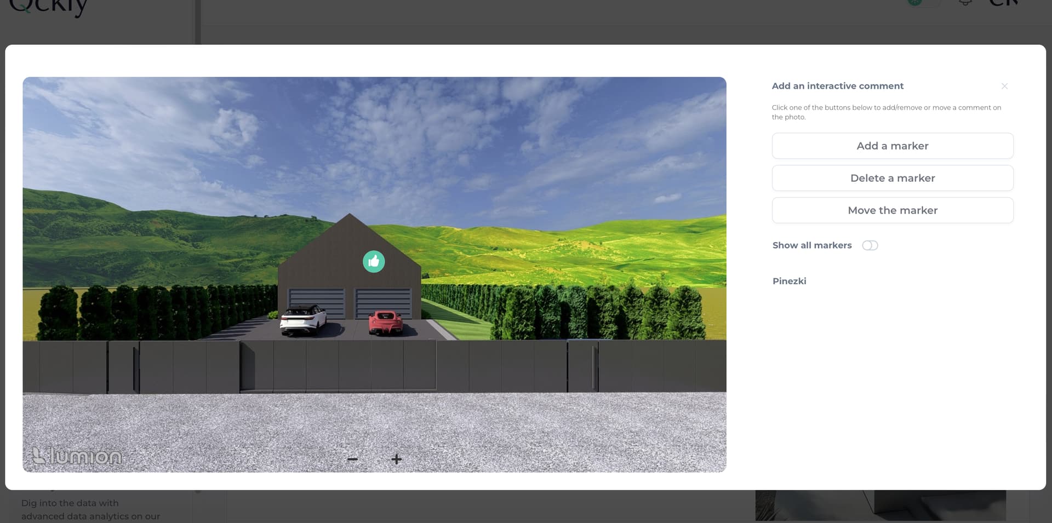Select the Pinezki section heading

point(789,281)
